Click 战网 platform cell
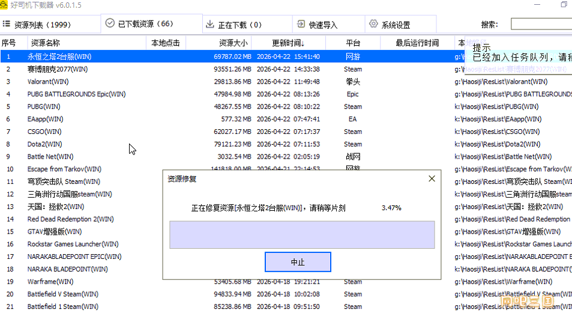Image resolution: width=572 pixels, height=316 pixels. click(x=353, y=156)
